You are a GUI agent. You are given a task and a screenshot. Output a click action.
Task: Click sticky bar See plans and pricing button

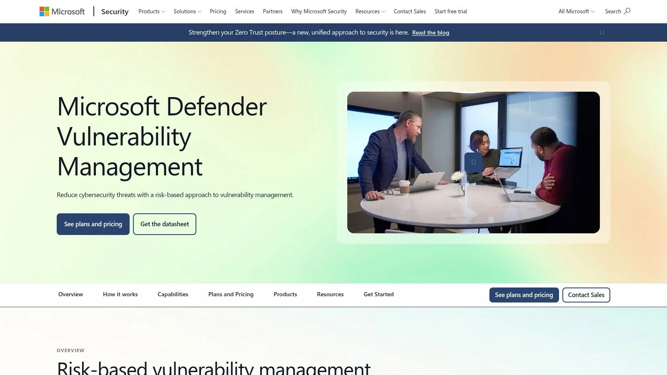click(524, 295)
